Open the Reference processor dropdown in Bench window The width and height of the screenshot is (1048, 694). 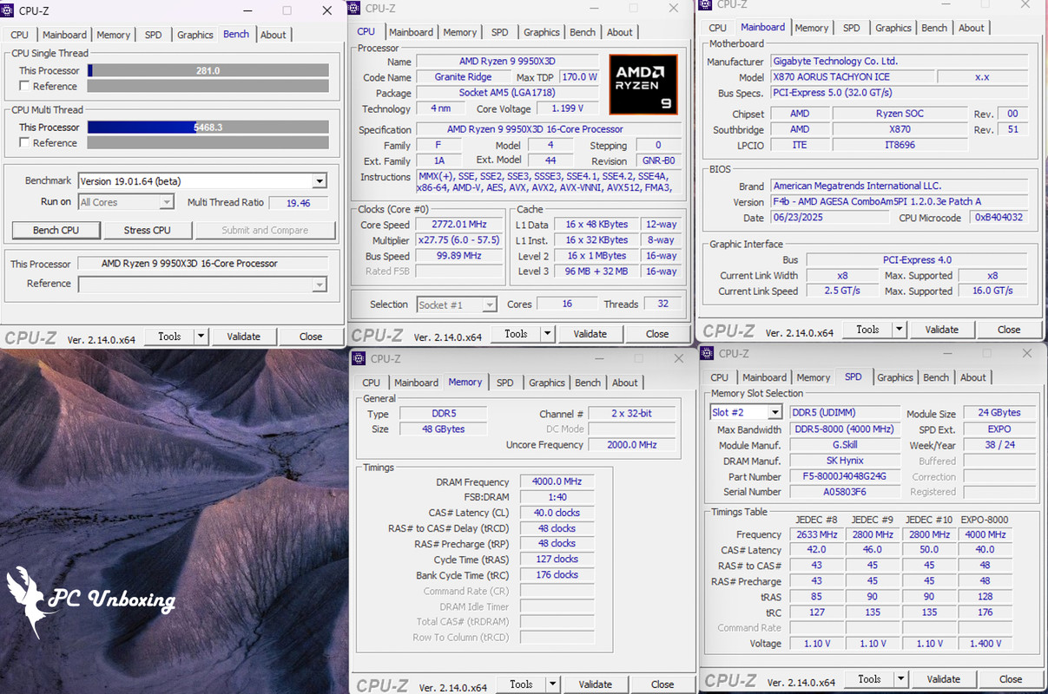coord(320,285)
